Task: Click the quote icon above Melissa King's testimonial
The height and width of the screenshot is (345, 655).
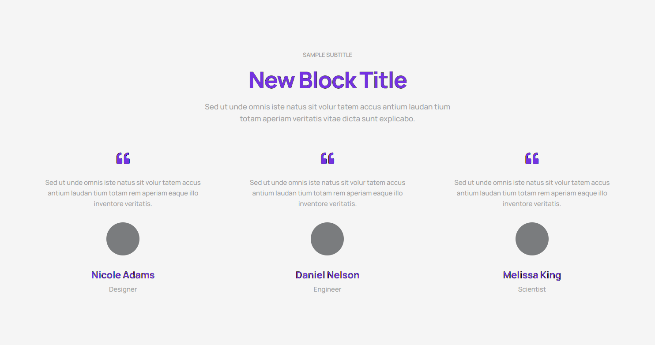Action: [x=532, y=158]
